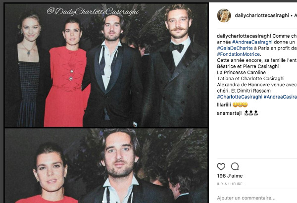The height and width of the screenshot is (203, 297).
Task: Open dailycharlottecasiraghi profile from header username
Action: [262, 15]
